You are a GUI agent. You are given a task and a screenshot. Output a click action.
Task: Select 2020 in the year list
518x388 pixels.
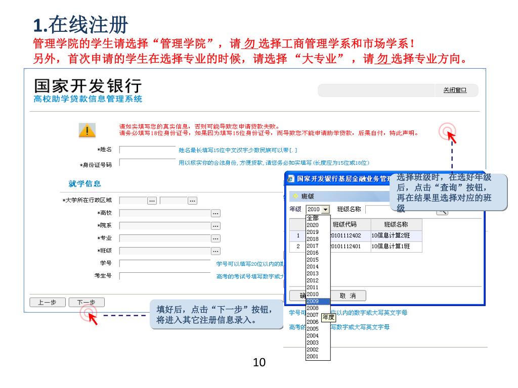(318, 225)
